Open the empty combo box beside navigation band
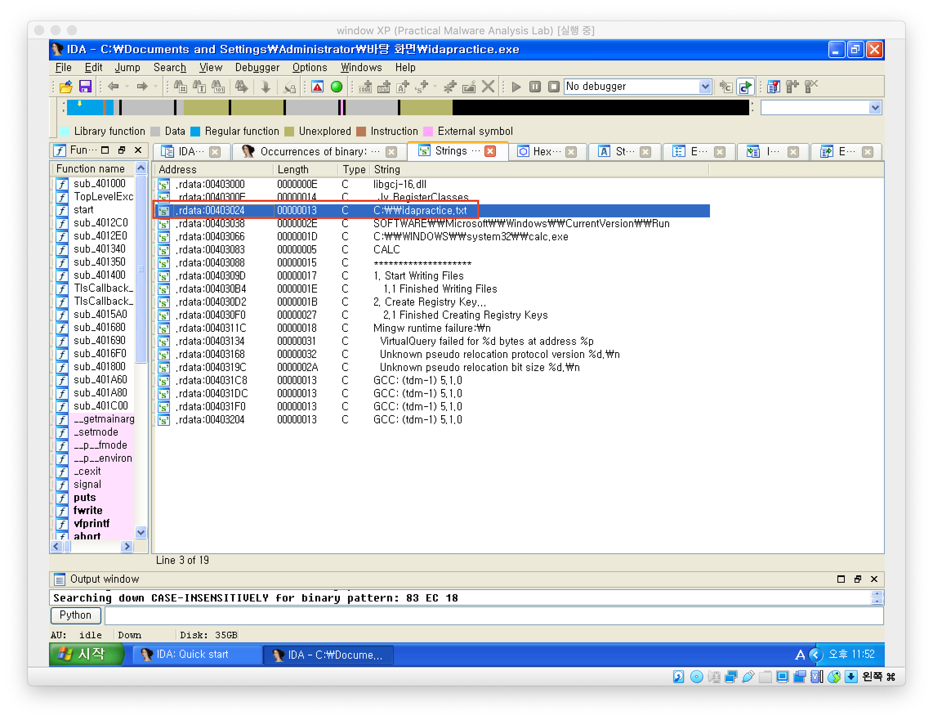Viewport: 933px width, 720px height. 820,108
